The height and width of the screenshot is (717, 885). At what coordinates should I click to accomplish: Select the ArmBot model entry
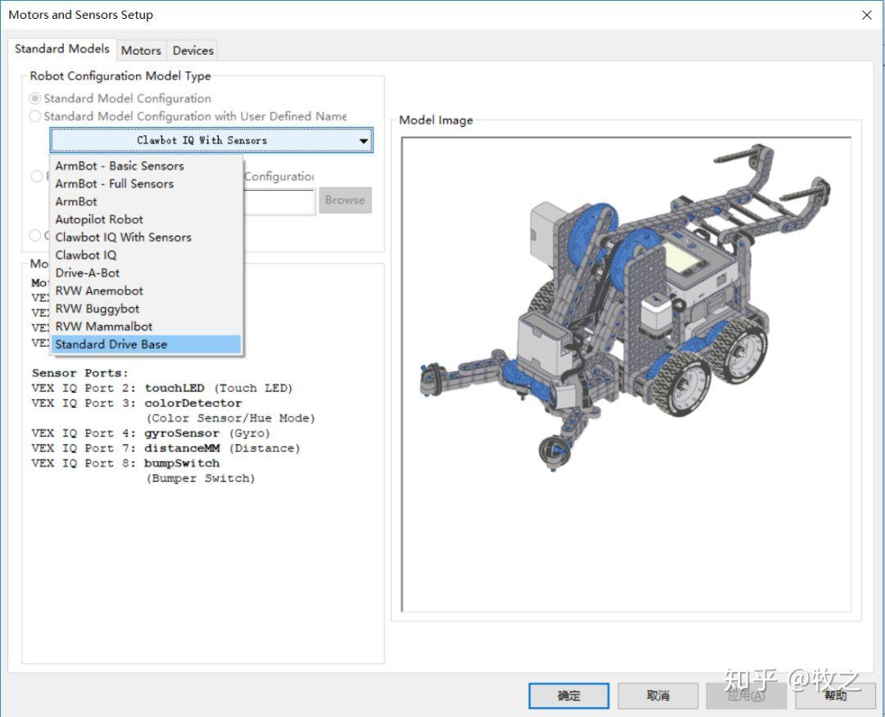76,201
